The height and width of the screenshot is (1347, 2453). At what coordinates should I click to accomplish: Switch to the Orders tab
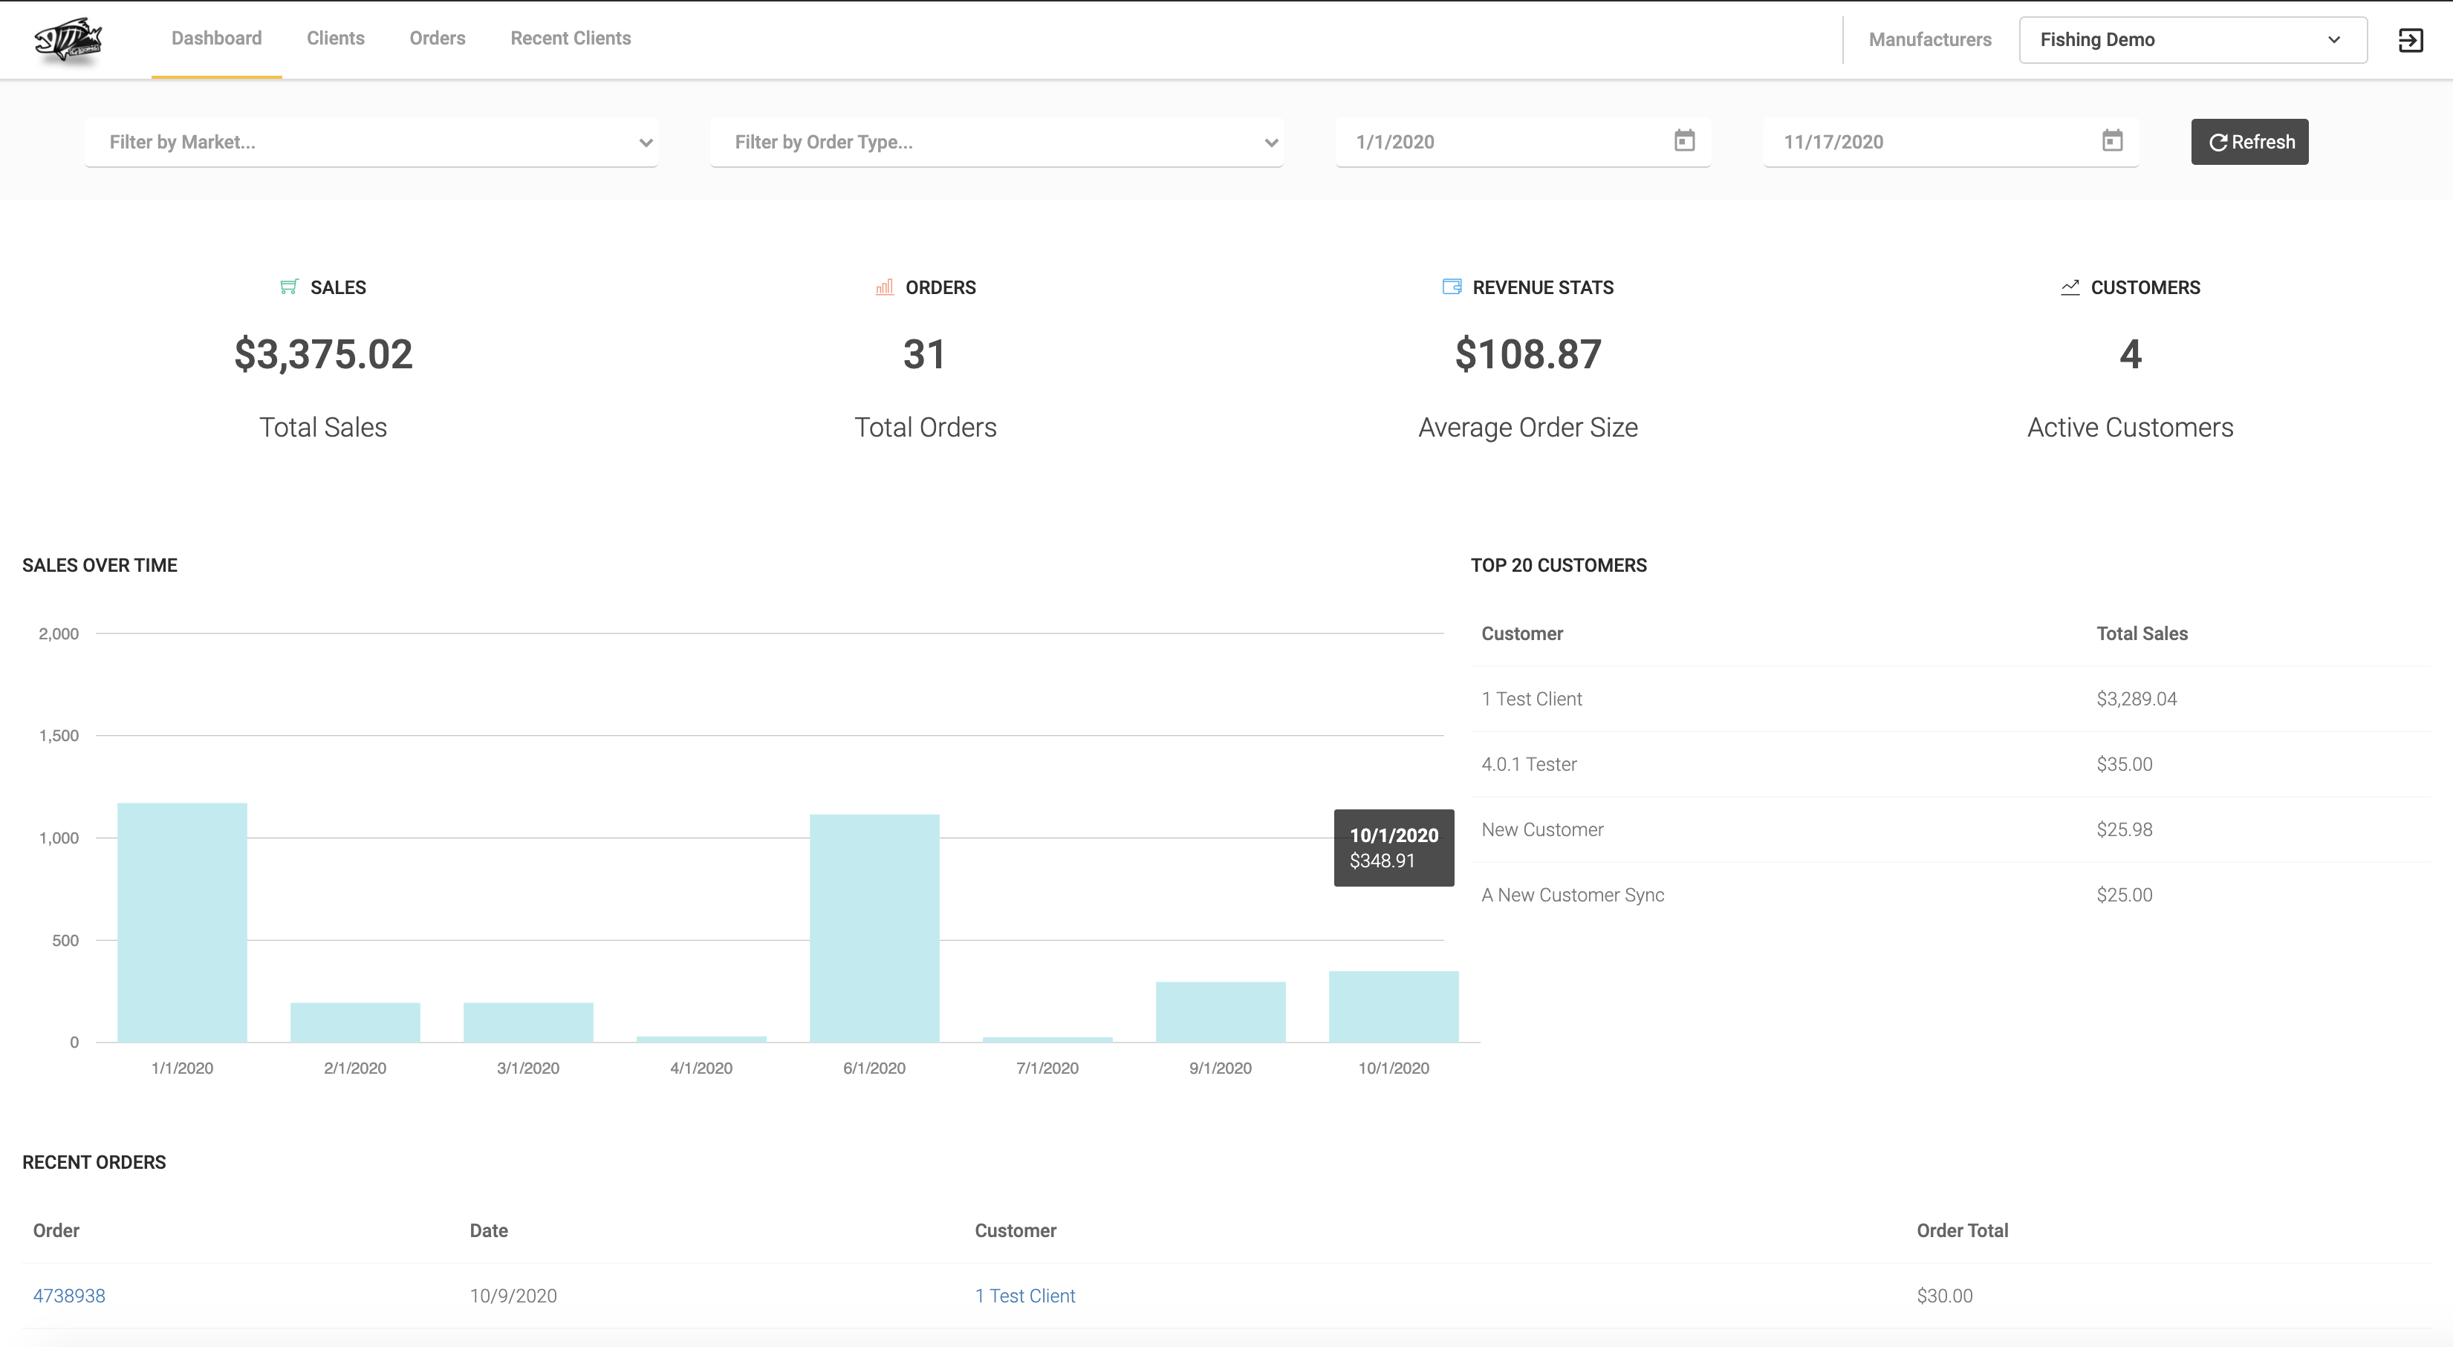[x=437, y=38]
